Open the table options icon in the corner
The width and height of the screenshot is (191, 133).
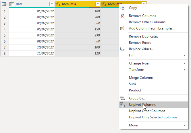[x=5, y=4]
